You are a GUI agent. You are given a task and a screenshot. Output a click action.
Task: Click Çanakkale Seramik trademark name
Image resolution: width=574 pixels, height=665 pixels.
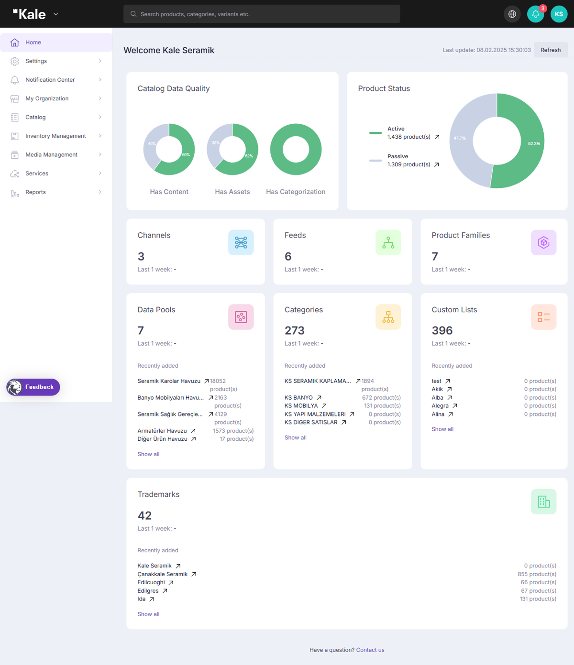click(163, 574)
